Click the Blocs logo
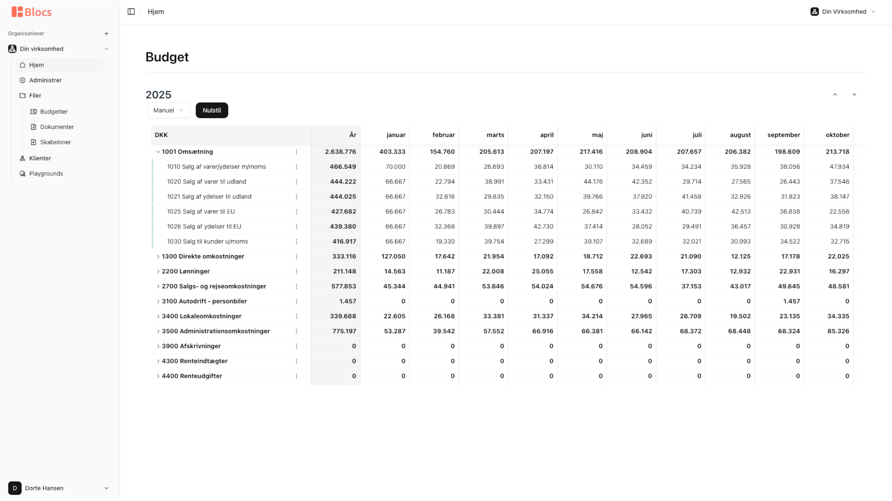 click(x=31, y=12)
